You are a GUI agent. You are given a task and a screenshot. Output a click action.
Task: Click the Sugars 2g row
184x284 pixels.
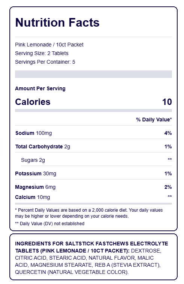tap(97, 160)
